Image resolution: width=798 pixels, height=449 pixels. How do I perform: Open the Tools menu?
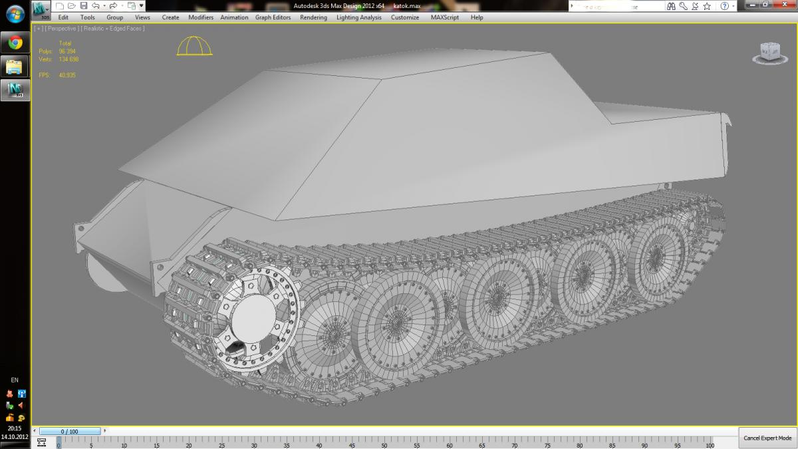click(x=88, y=17)
